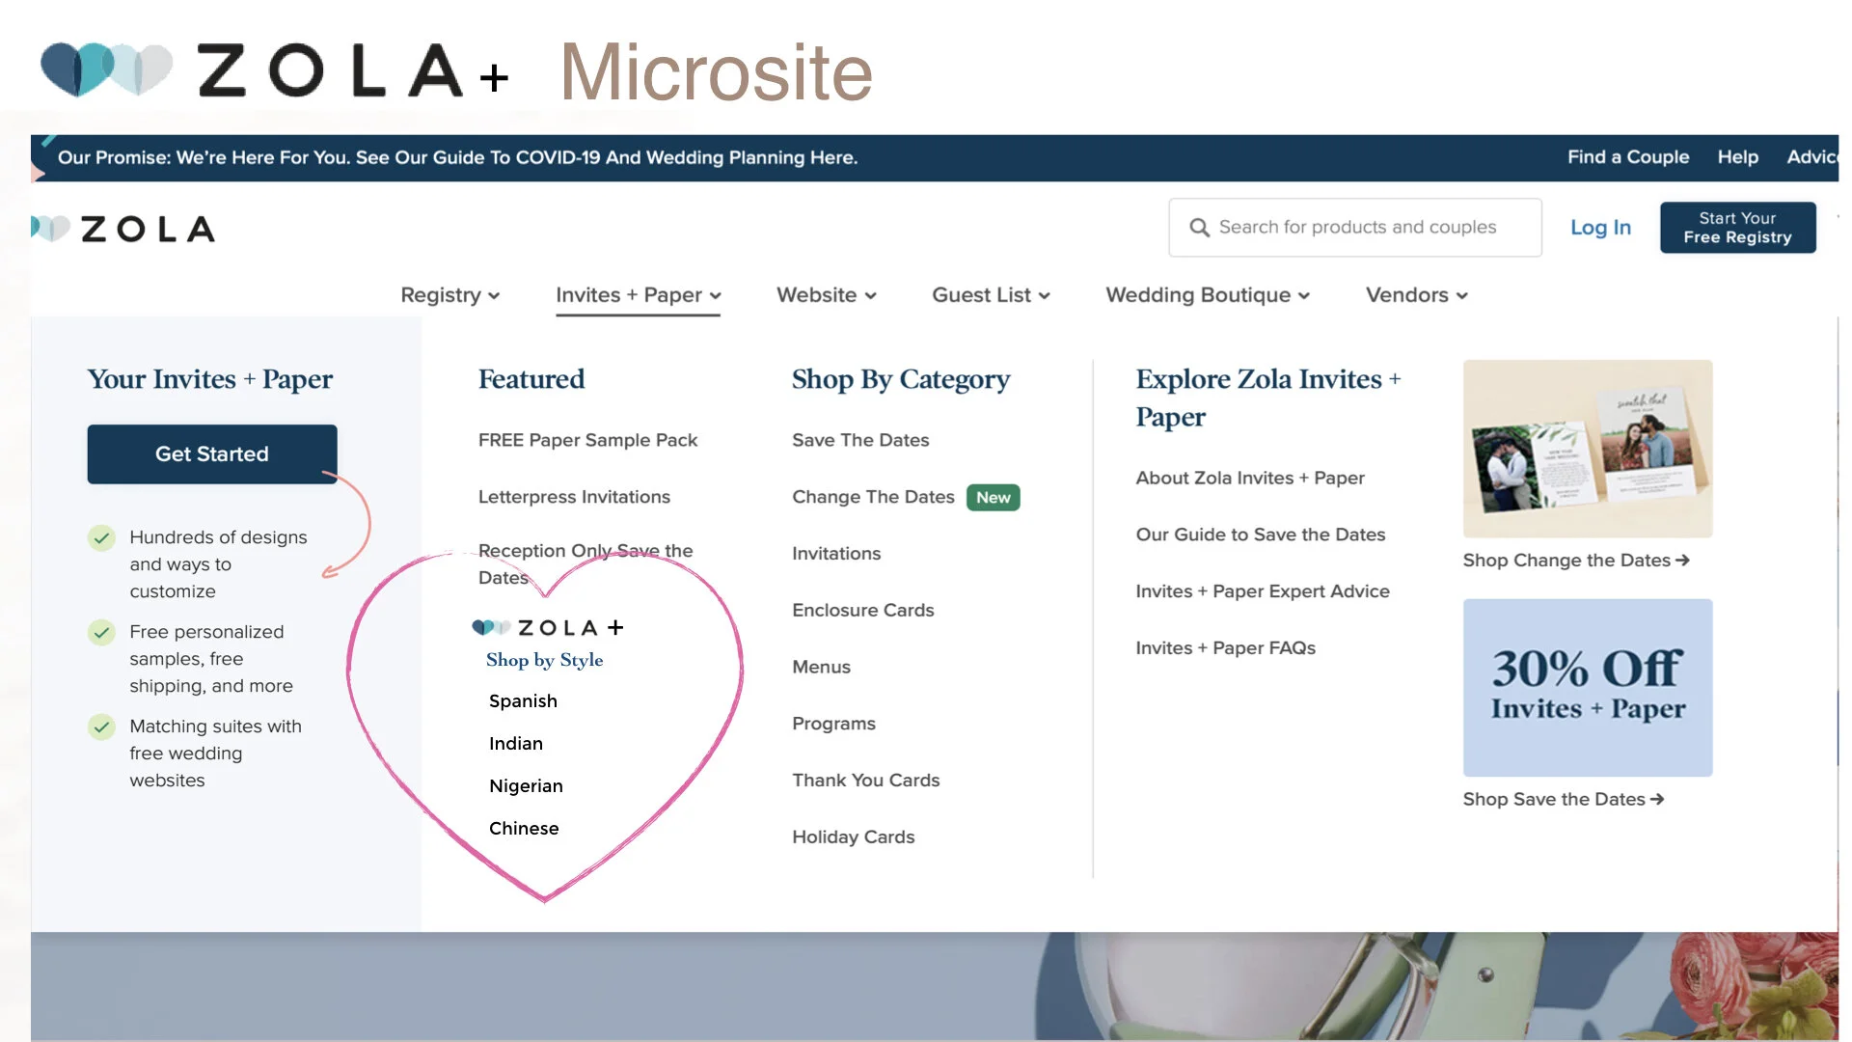Click checkmark beside Hundreds of designs
Image resolution: width=1852 pixels, height=1042 pixels.
click(x=101, y=538)
